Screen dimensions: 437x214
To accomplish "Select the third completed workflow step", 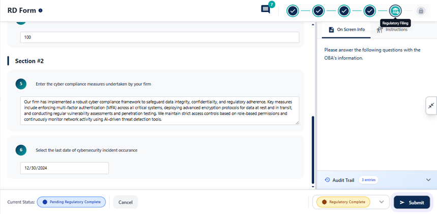I will point(344,11).
